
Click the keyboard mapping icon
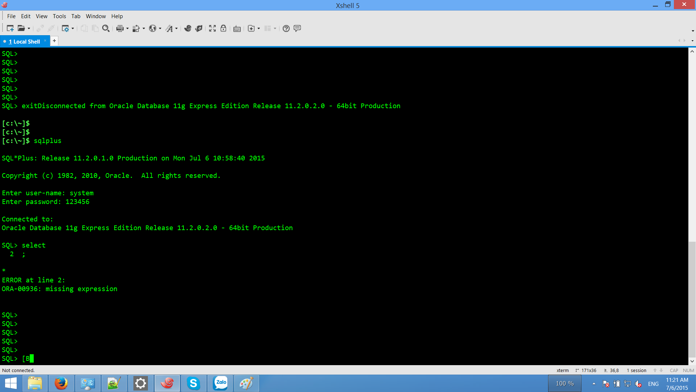(237, 29)
